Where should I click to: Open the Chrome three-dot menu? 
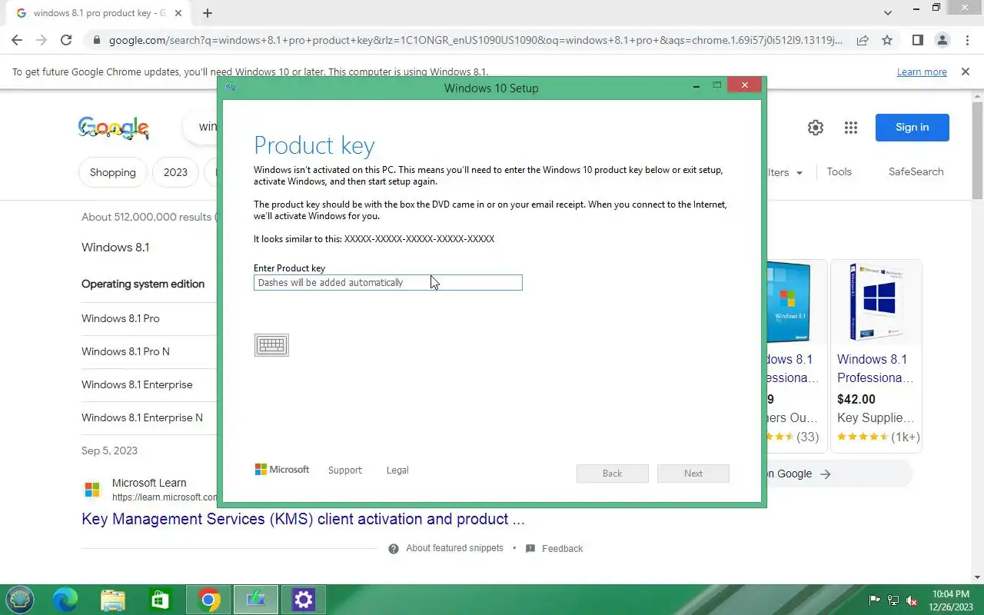click(966, 40)
